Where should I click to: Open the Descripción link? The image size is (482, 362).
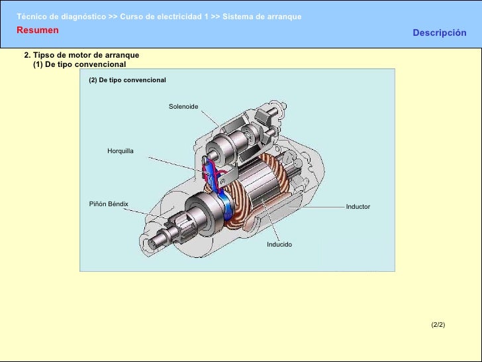(x=439, y=32)
